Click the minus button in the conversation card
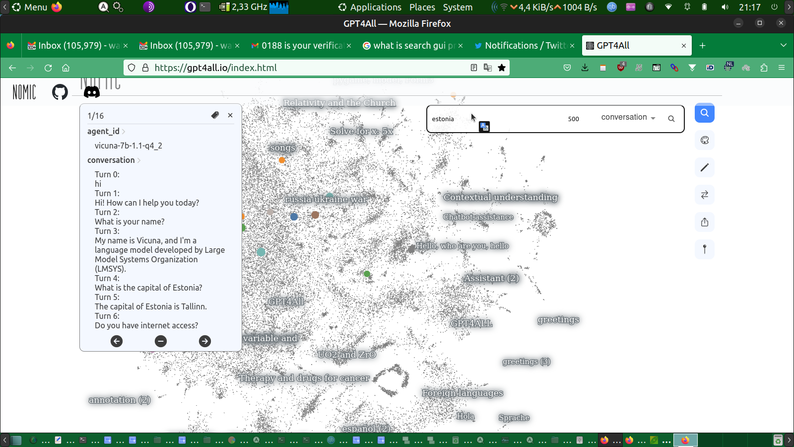794x447 pixels. (x=161, y=341)
